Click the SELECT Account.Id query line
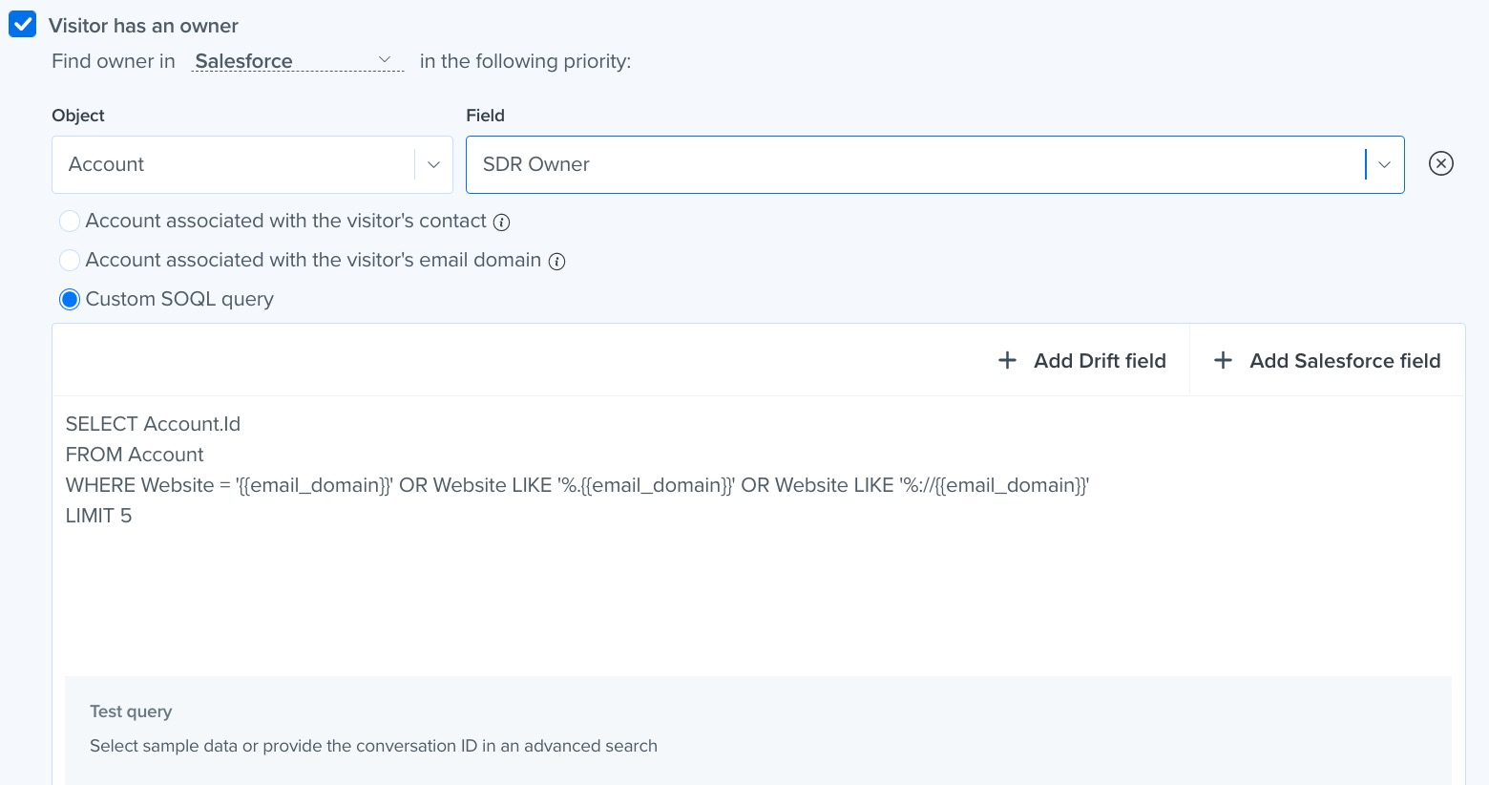The width and height of the screenshot is (1489, 785). [153, 424]
